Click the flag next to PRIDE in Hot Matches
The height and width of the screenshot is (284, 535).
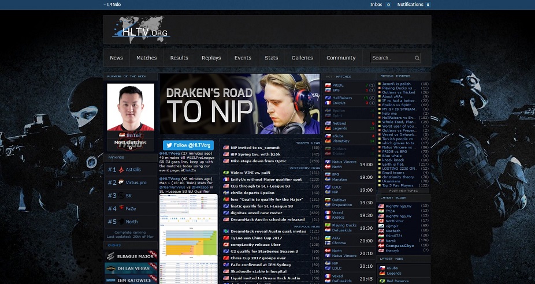coord(328,85)
